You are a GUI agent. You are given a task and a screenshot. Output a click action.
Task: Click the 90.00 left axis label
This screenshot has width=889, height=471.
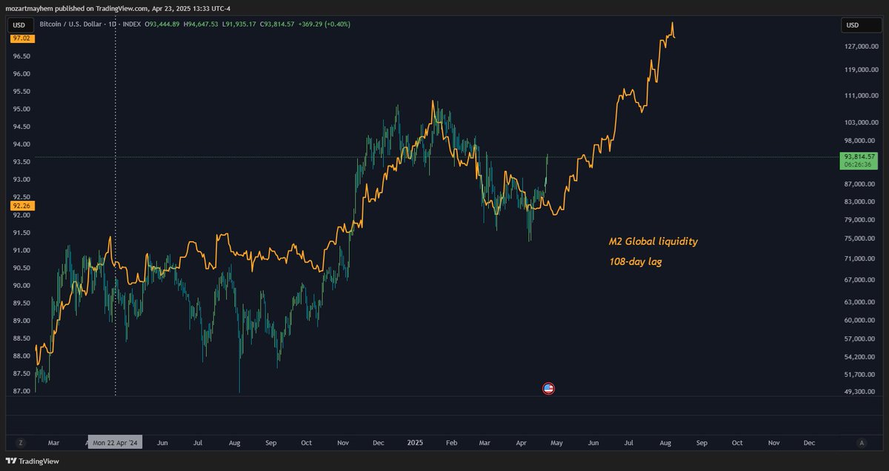click(21, 286)
